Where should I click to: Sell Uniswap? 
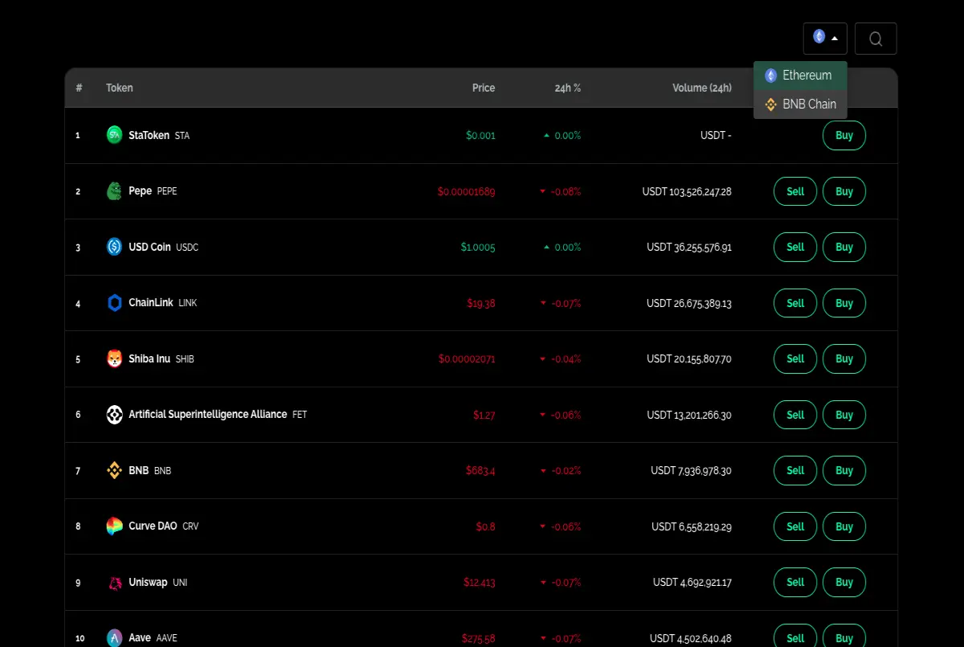point(795,583)
